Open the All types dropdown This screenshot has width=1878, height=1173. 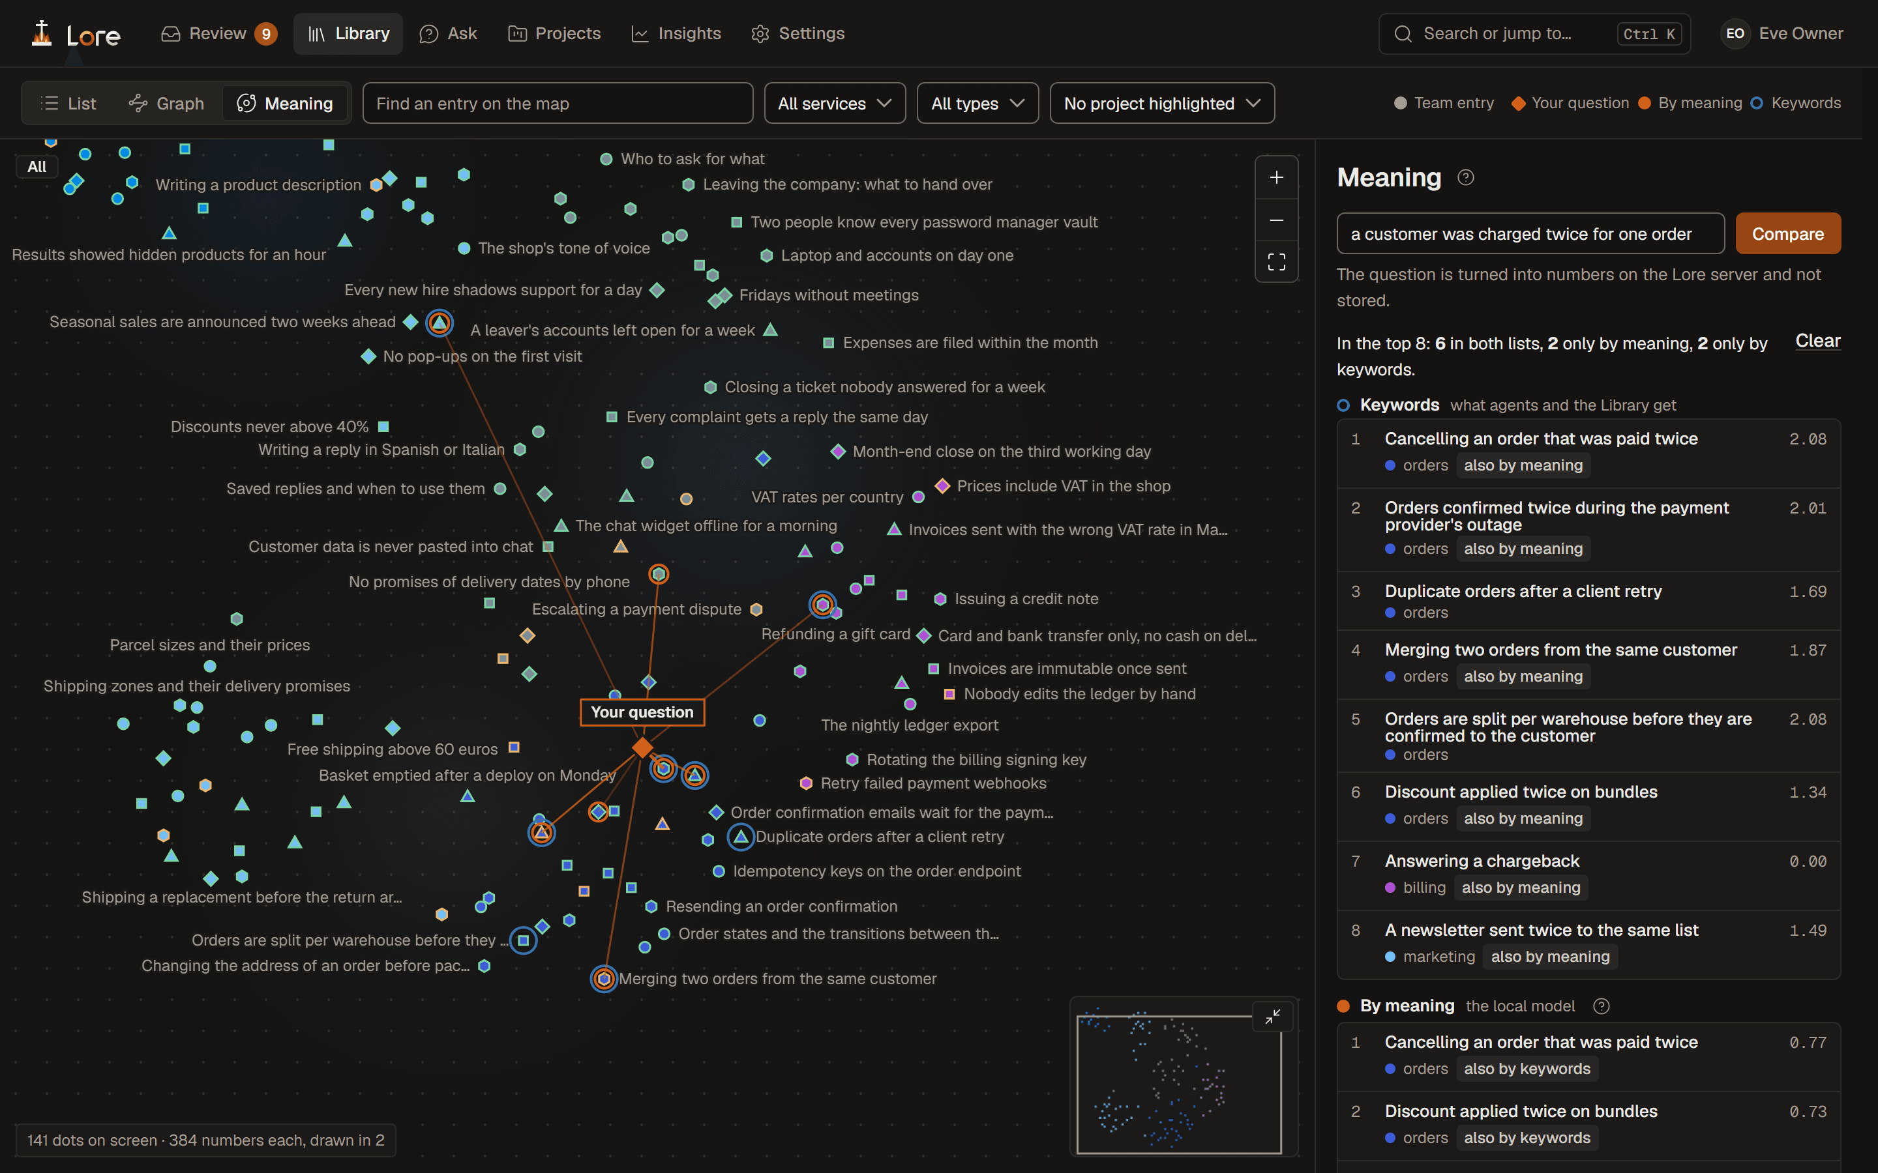(x=977, y=103)
